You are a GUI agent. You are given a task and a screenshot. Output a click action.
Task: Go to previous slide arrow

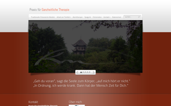[x=77, y=72]
